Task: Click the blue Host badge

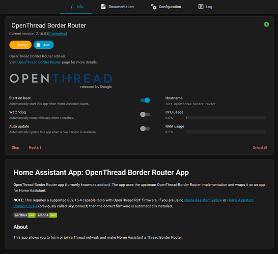Action: point(44,45)
